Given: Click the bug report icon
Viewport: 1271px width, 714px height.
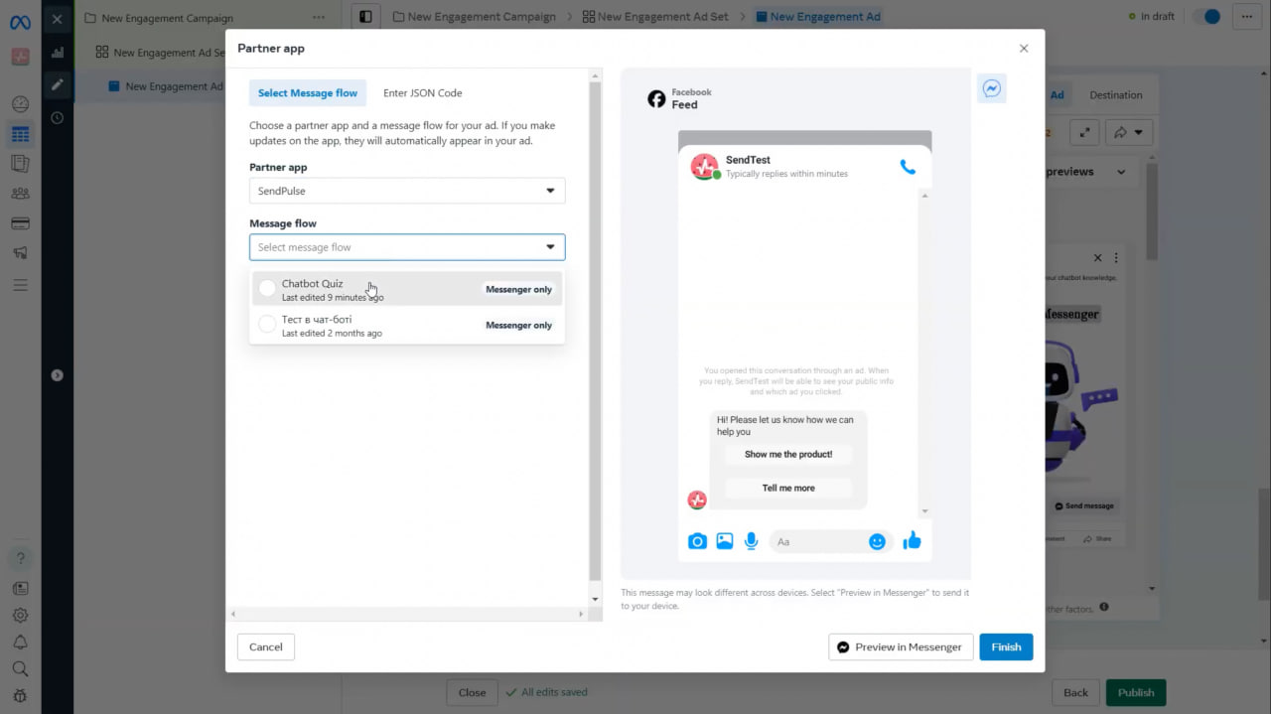Looking at the screenshot, I should 20,696.
